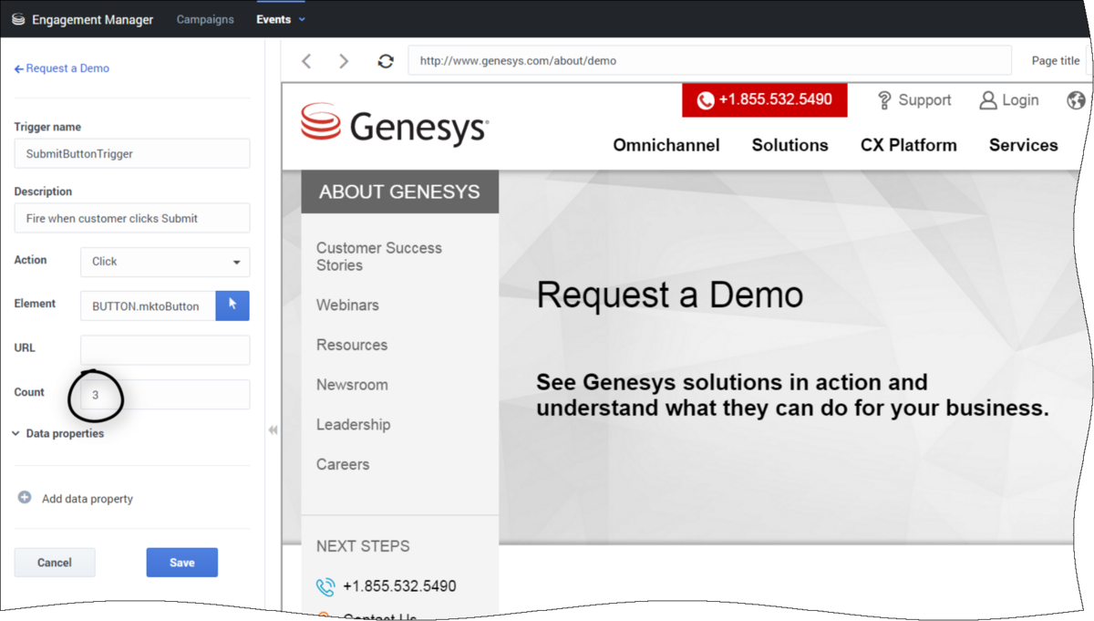
Task: Click the Page title label
Action: click(x=1056, y=61)
